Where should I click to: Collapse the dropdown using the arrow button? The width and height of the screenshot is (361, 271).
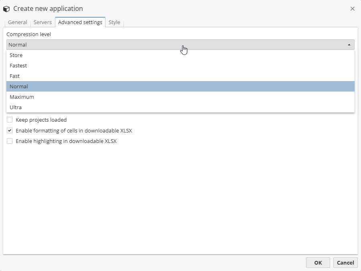[x=349, y=45]
